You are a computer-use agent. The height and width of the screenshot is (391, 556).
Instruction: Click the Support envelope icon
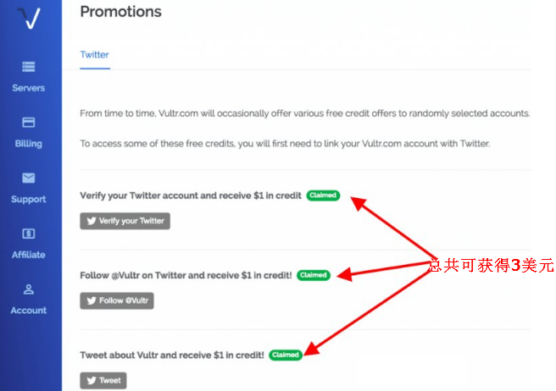(29, 178)
